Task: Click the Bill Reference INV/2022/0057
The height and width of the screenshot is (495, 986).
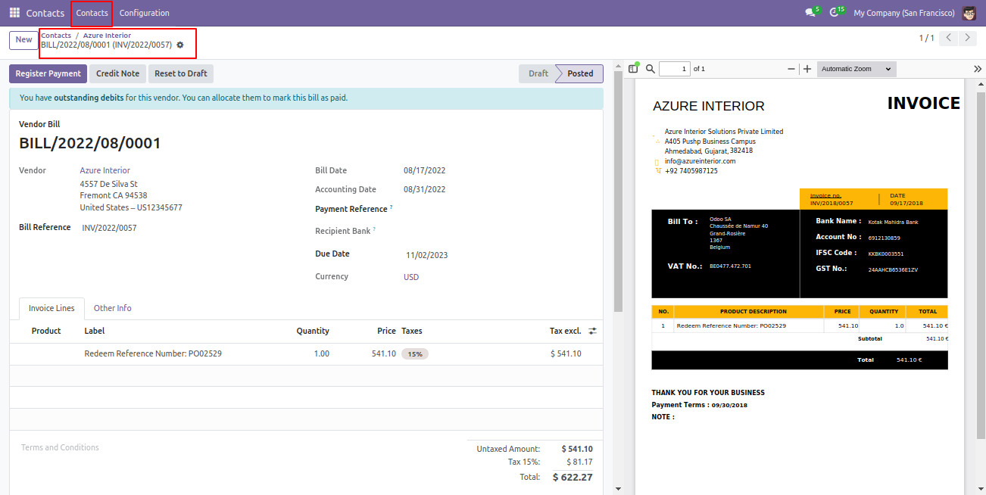Action: coord(109,227)
